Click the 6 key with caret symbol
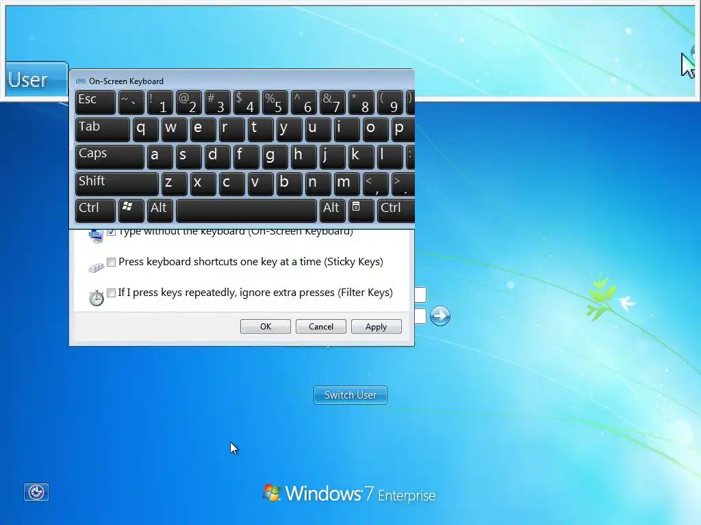 (304, 103)
